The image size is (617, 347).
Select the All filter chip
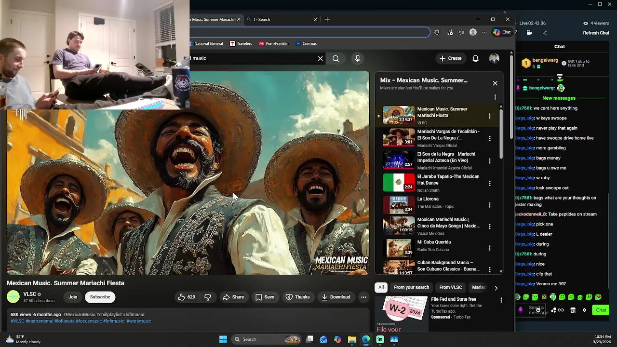tap(381, 287)
